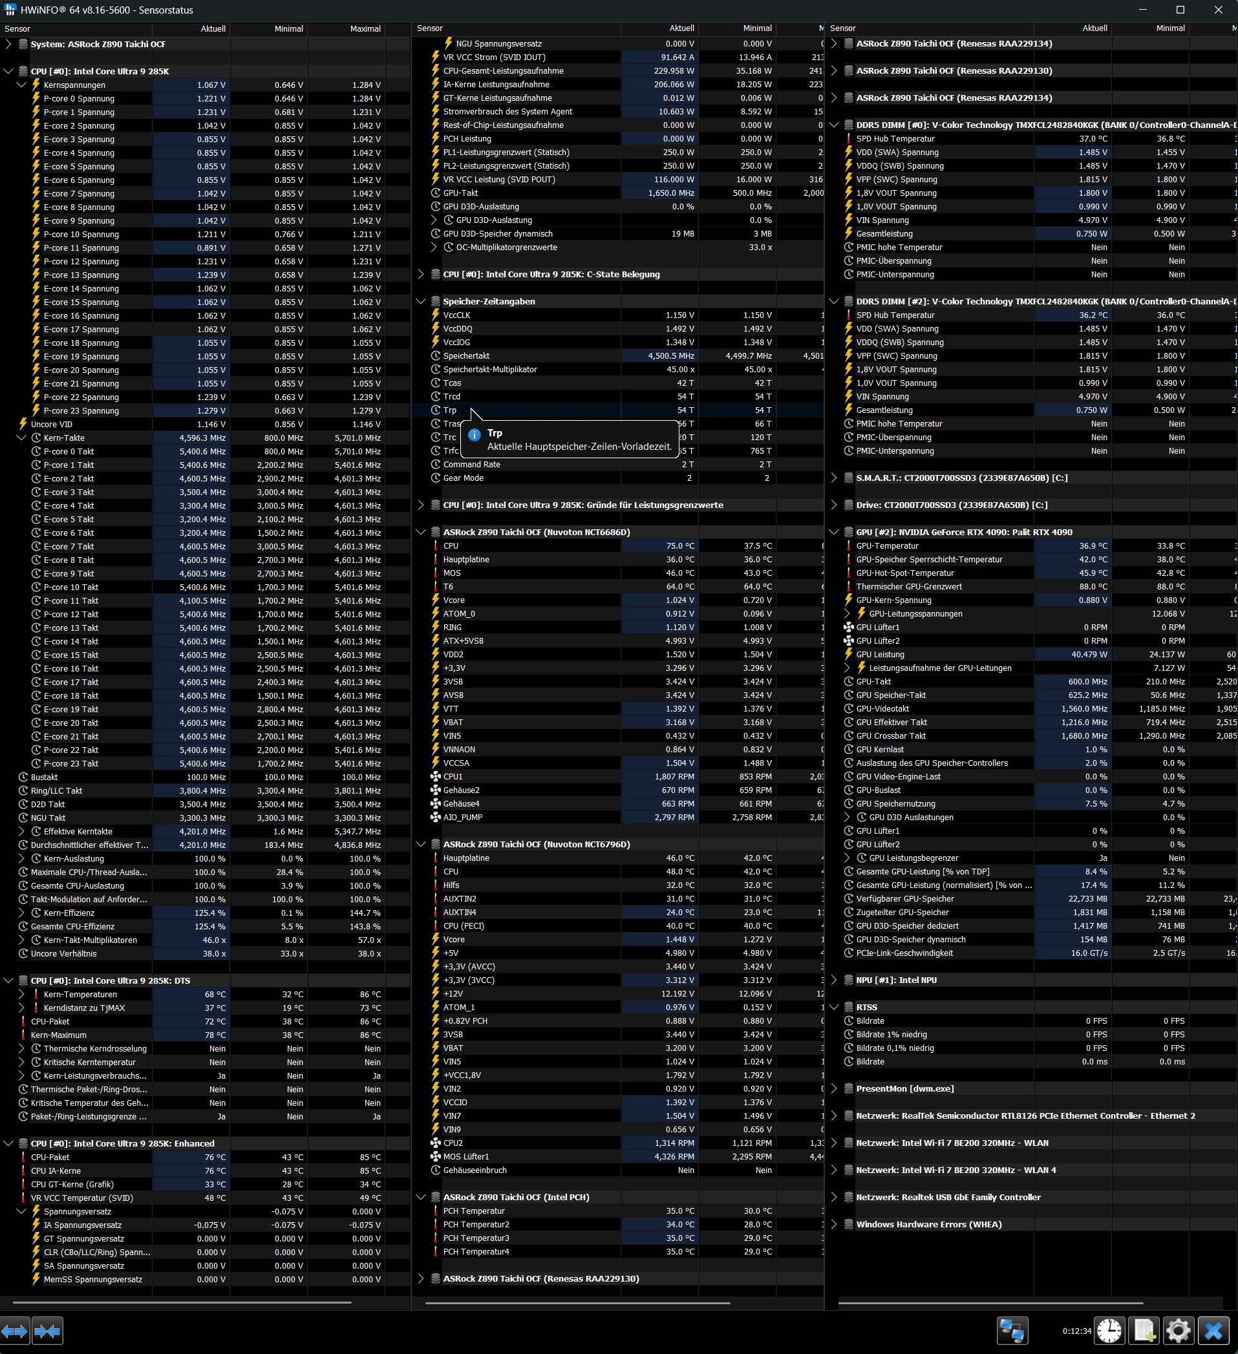Click the chip icon beside NPU [#1]: Intel NPU
This screenshot has width=1238, height=1354.
(848, 980)
